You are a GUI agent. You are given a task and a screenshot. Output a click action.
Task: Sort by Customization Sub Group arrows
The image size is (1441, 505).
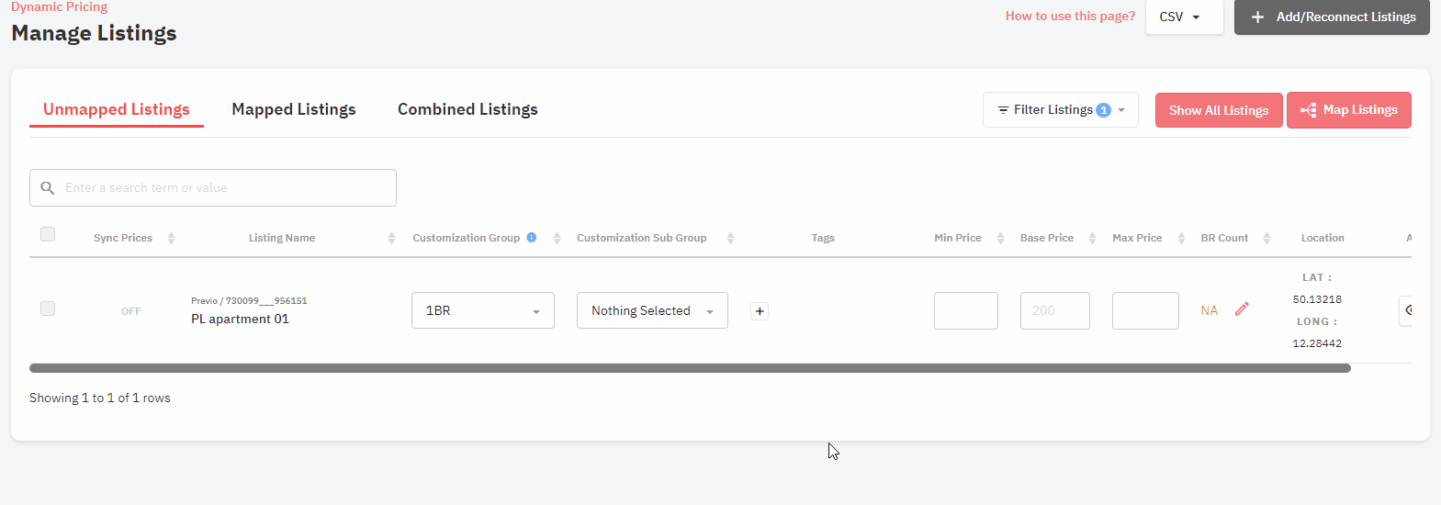pos(730,238)
